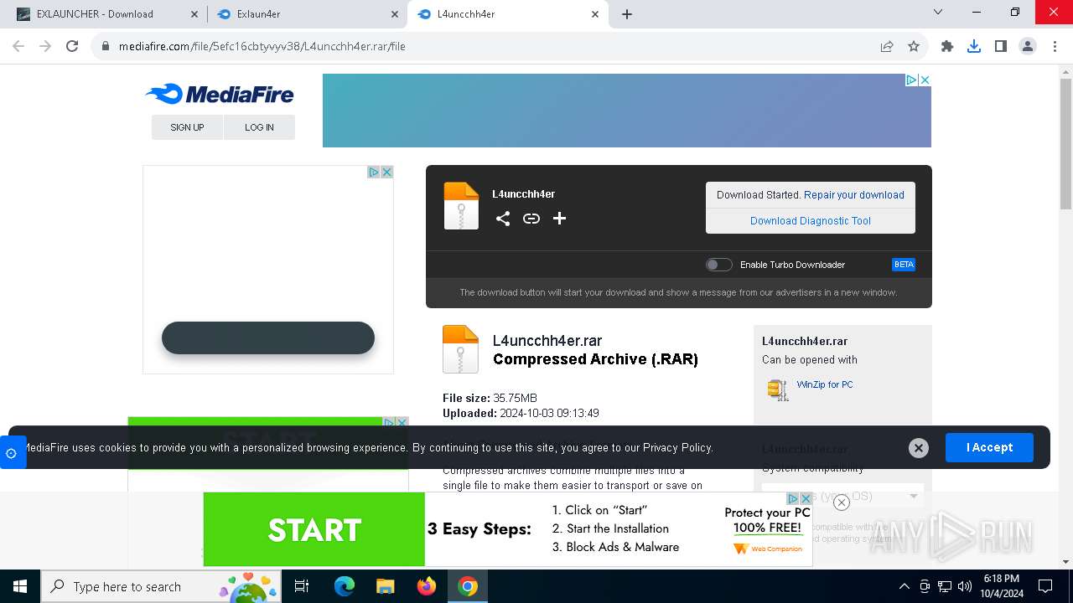Image resolution: width=1073 pixels, height=603 pixels.
Task: Enable Turbo Downloader toggle
Action: click(718, 265)
